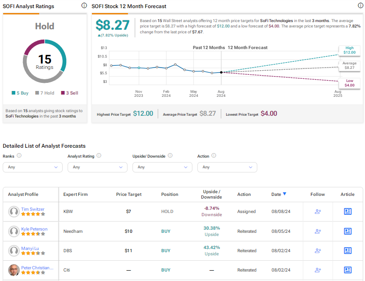365x281 pixels.
Task: Open the Upside/Downside dropdown
Action: (162, 167)
